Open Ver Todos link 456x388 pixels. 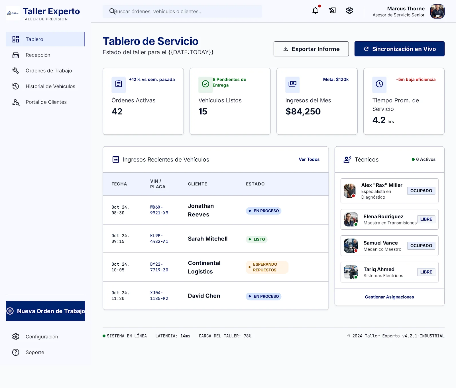[x=309, y=159]
